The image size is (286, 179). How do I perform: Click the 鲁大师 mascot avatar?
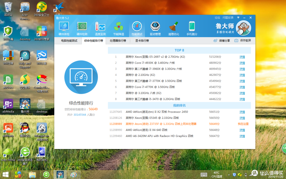[x=244, y=28]
